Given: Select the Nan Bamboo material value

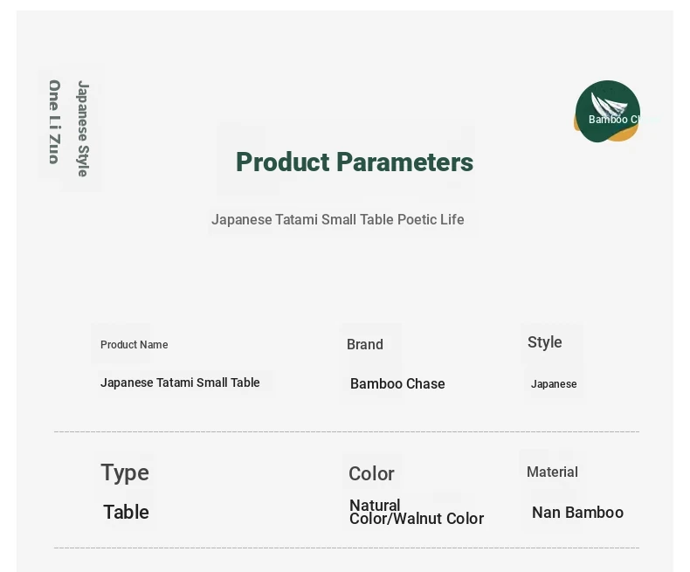Looking at the screenshot, I should pos(577,513).
